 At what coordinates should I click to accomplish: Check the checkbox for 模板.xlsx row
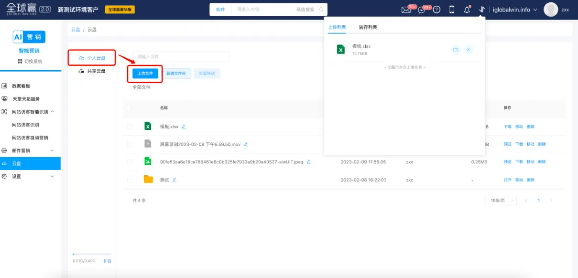point(129,127)
